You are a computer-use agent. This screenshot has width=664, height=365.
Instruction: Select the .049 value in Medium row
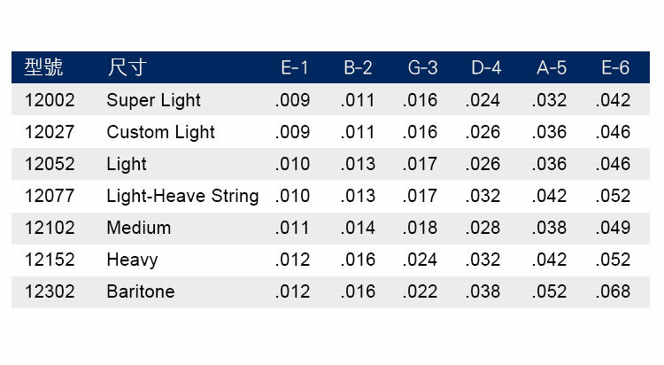tap(613, 228)
